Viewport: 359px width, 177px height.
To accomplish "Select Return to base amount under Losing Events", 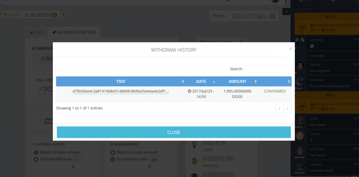I will (x=113, y=152).
